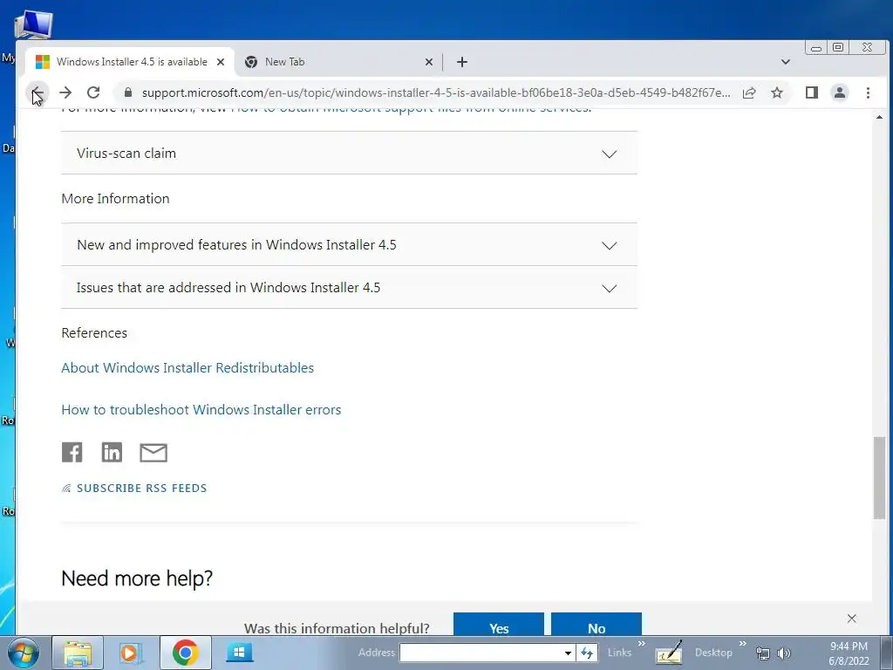Expand Issues that are addressed in Windows Installer 4.5
Screen dimensions: 893x670
(x=349, y=288)
